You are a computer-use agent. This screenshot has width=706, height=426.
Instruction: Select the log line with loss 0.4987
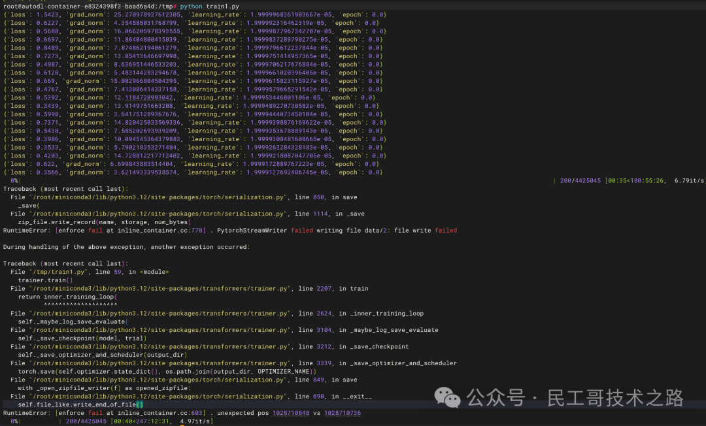click(193, 64)
